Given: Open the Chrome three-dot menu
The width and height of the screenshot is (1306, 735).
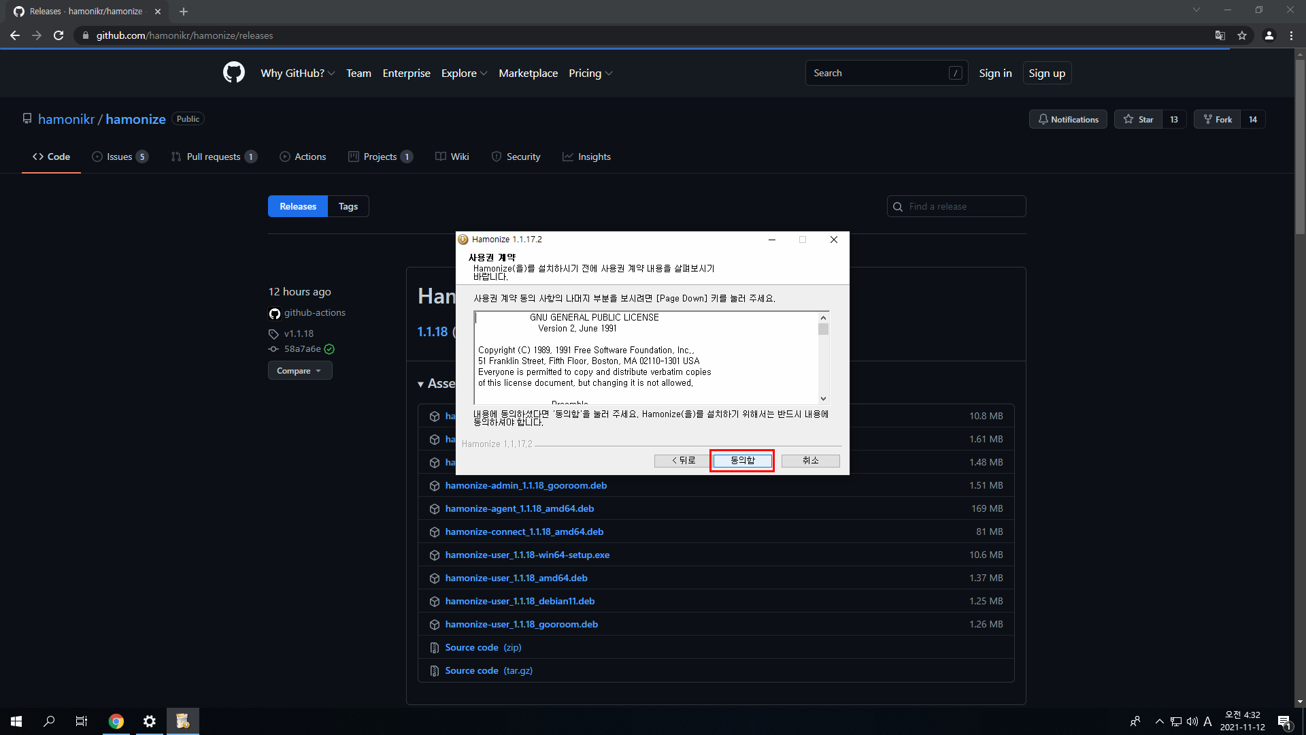Looking at the screenshot, I should pyautogui.click(x=1291, y=35).
